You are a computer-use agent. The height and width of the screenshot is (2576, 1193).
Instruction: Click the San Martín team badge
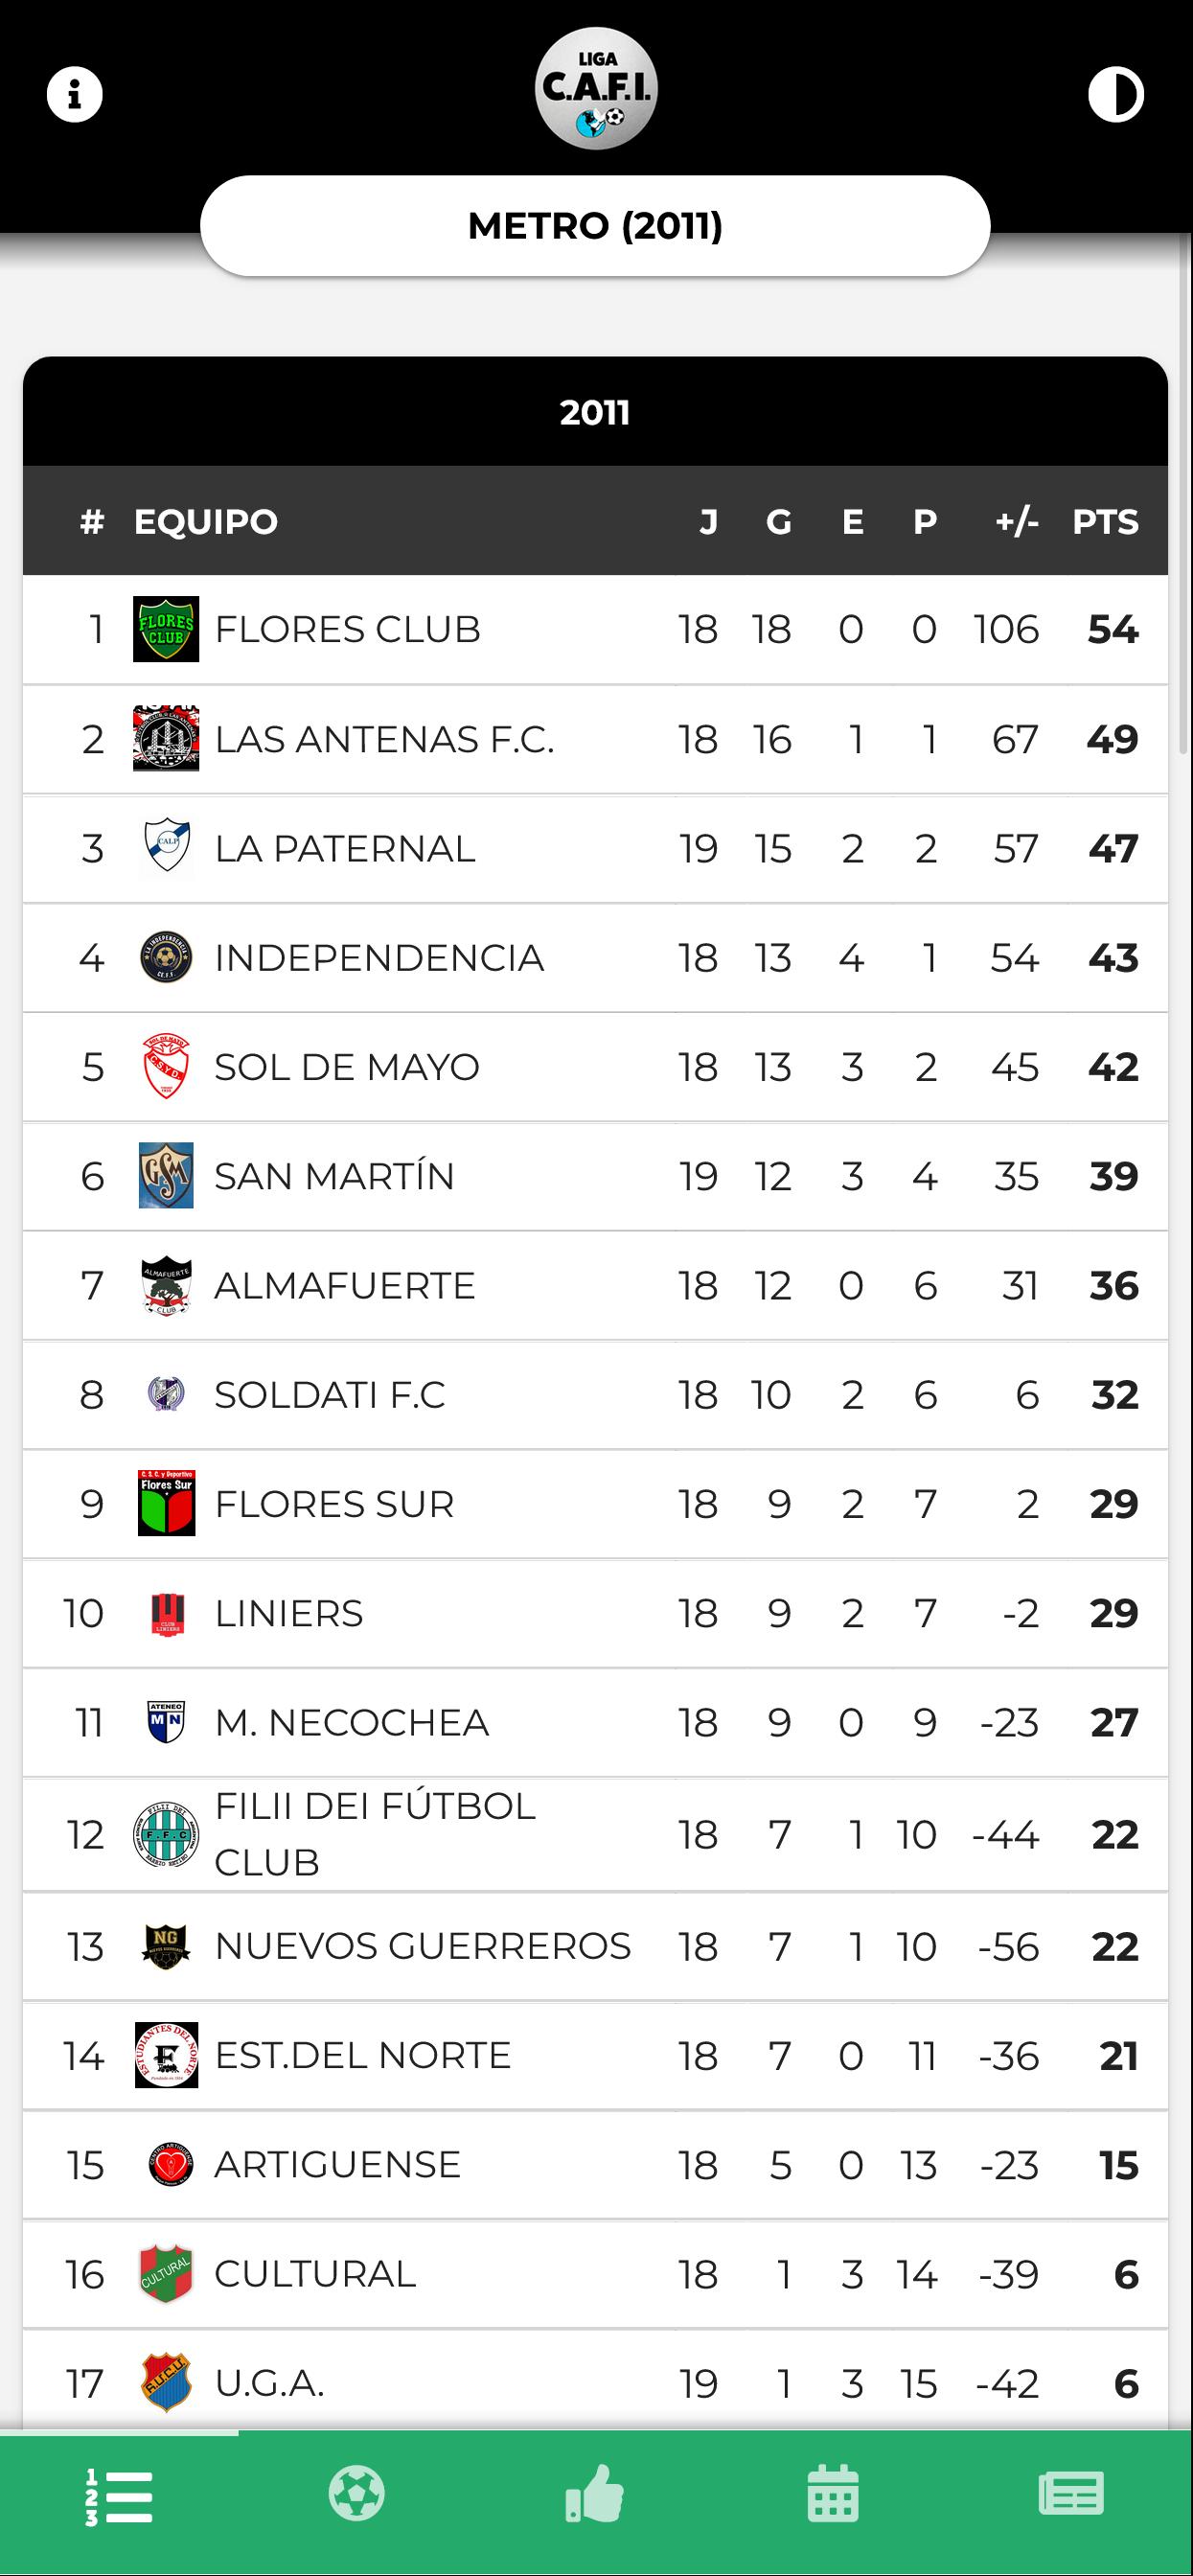pyautogui.click(x=166, y=1176)
